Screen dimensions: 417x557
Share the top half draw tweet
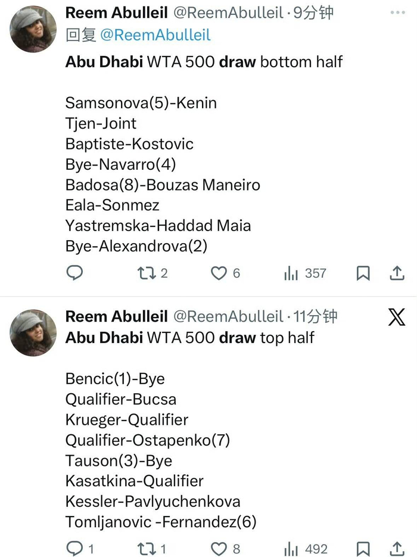[x=397, y=548]
